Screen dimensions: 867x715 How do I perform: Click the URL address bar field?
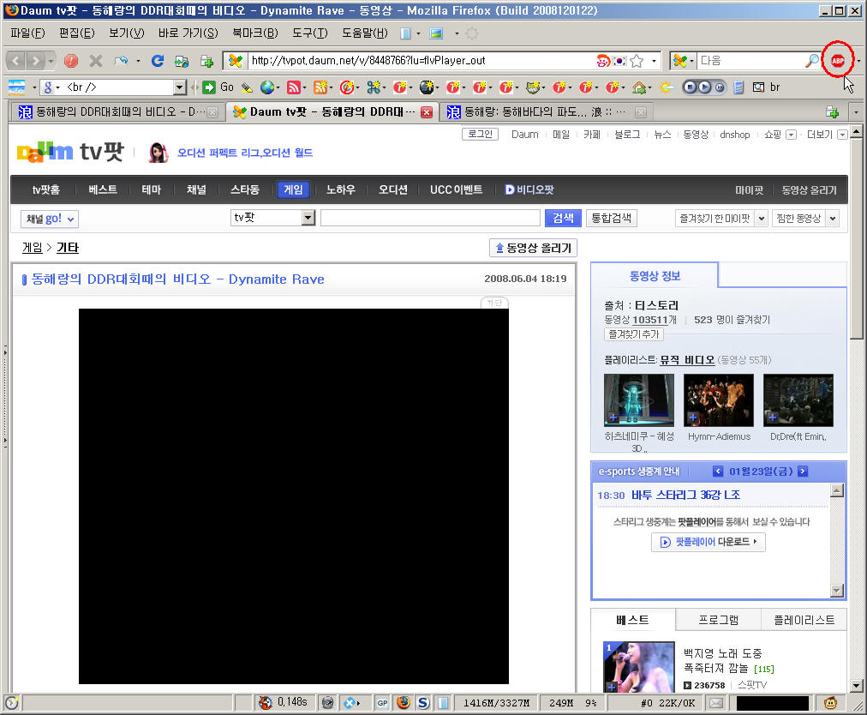[422, 60]
